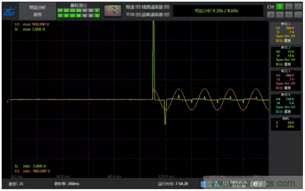Switch to channel 2 tab
Image resolution: width=305 pixels, height=191 pixels.
(289, 7)
